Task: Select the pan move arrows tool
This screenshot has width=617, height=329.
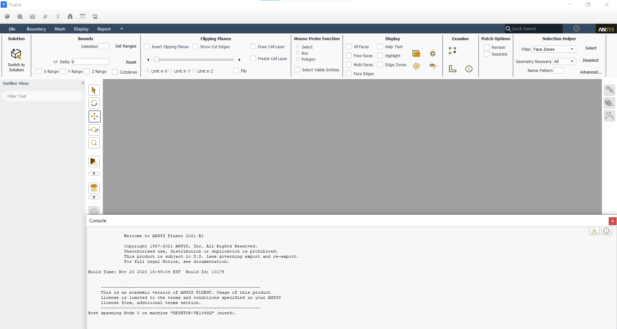Action: pyautogui.click(x=94, y=116)
